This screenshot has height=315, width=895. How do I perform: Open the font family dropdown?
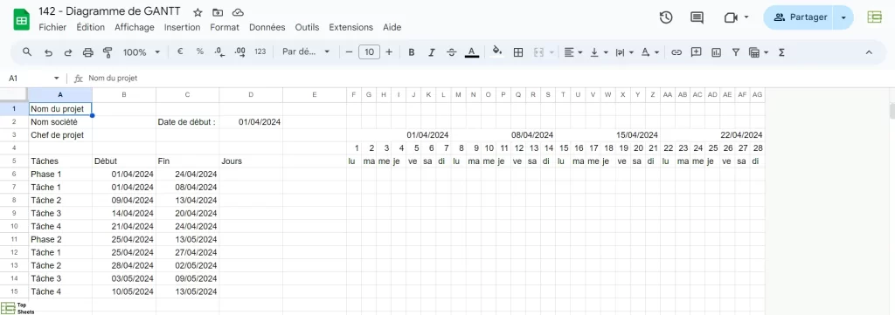coord(306,51)
